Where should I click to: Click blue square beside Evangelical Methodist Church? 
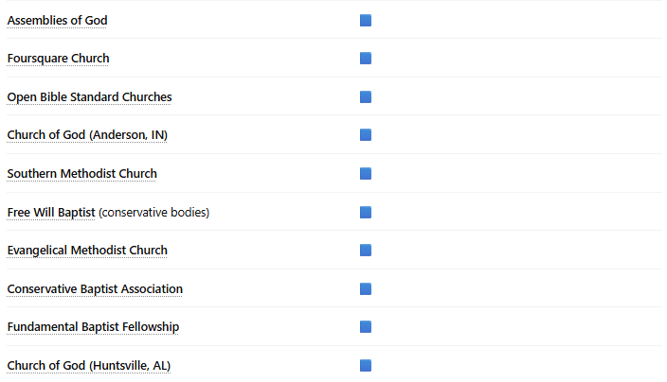pyautogui.click(x=366, y=251)
